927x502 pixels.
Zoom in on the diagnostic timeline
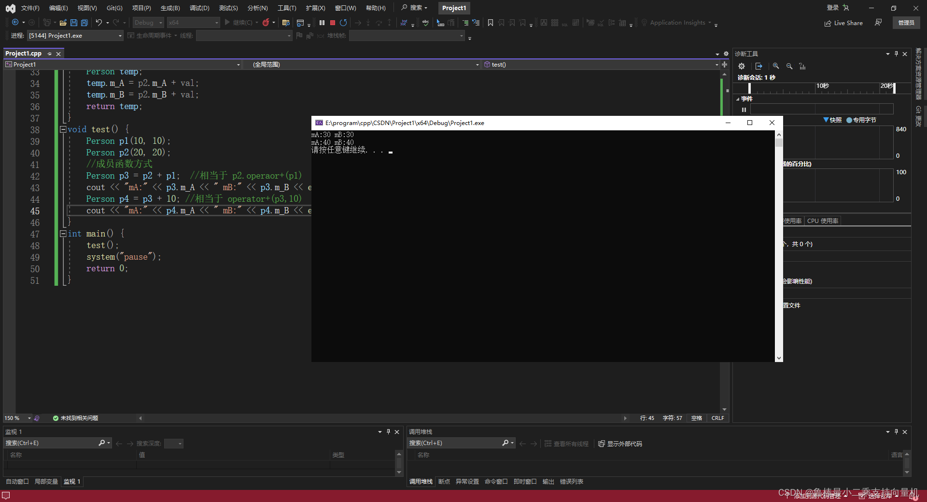(776, 66)
